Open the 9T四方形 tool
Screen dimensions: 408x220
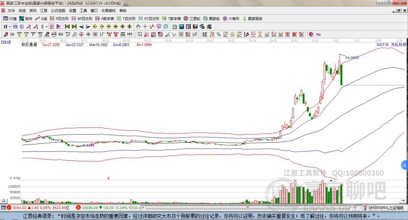[149, 19]
